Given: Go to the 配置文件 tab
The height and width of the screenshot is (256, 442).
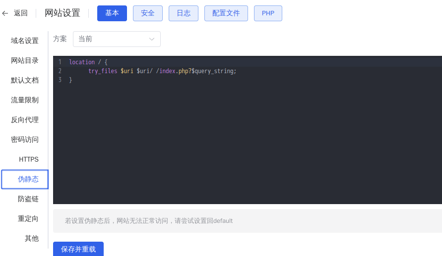Looking at the screenshot, I should coord(226,13).
